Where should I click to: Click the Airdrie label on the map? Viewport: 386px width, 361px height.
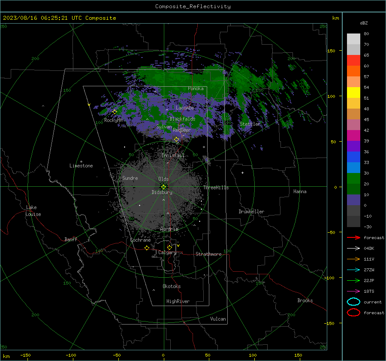pyautogui.click(x=169, y=229)
